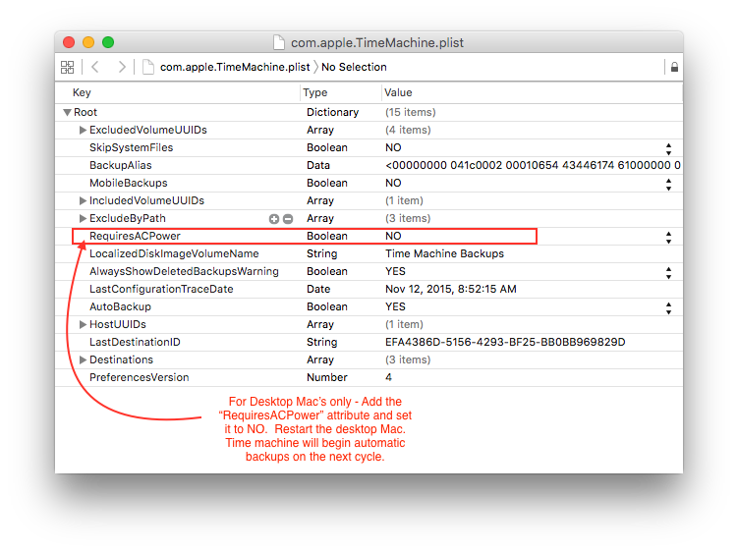Click the lock icon in the jump bar
Screen dimensions: 738x552
tap(674, 68)
